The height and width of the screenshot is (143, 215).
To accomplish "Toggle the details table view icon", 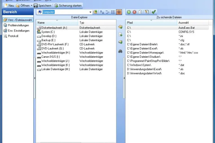I will [x=119, y=12].
